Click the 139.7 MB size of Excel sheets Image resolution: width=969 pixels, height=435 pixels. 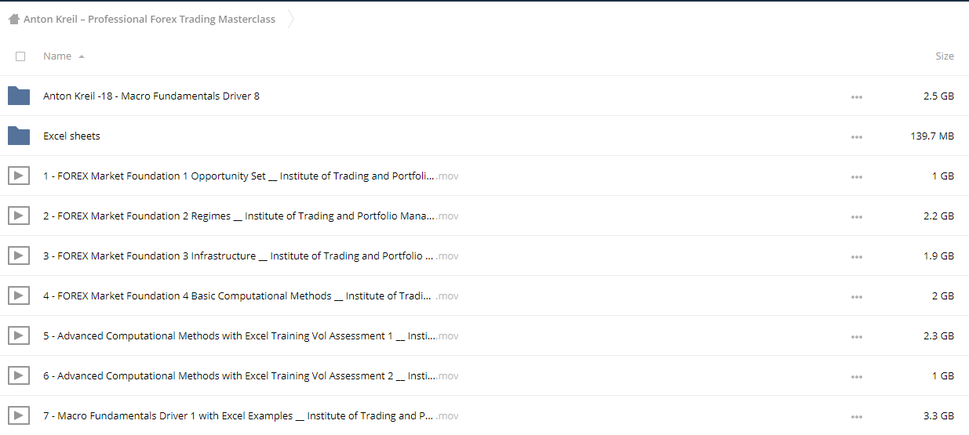[x=931, y=136]
